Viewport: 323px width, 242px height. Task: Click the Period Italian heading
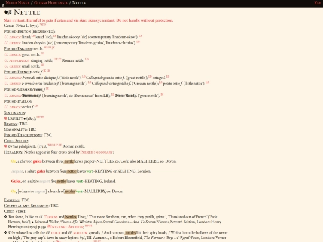click(17, 102)
